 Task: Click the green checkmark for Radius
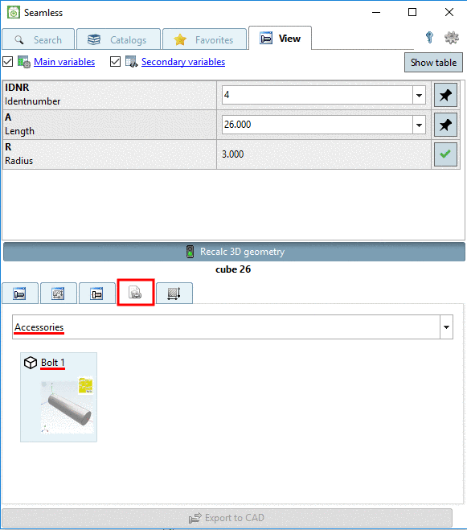pyautogui.click(x=445, y=154)
